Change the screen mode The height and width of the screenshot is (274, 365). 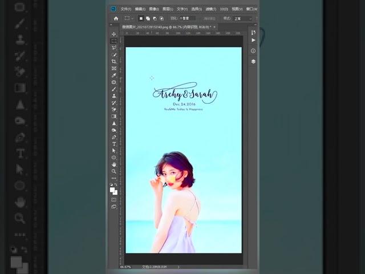(x=114, y=207)
